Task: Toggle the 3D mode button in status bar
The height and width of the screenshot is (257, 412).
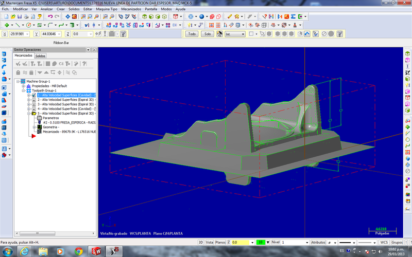Action: (x=201, y=242)
